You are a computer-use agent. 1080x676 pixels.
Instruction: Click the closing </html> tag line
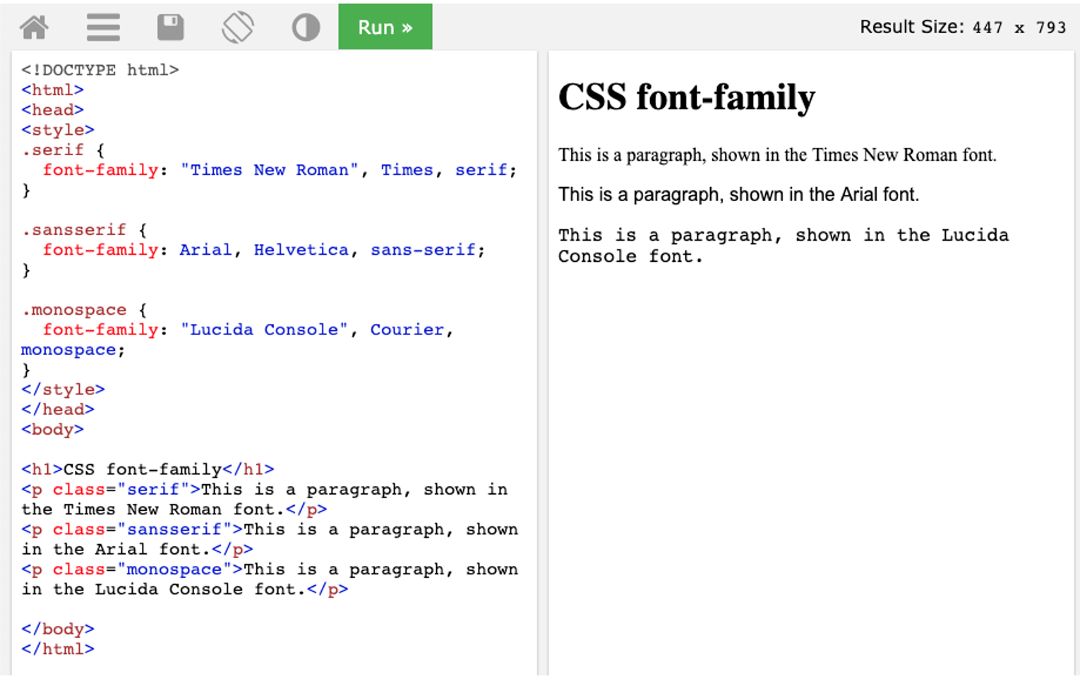(x=58, y=648)
